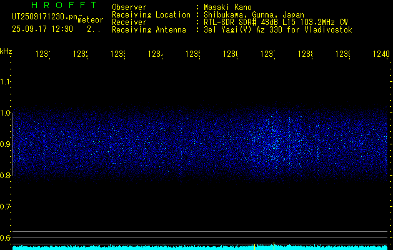This screenshot has height=250, width=393.
Task: Click the kHz axis unit label
Action: click(x=6, y=51)
